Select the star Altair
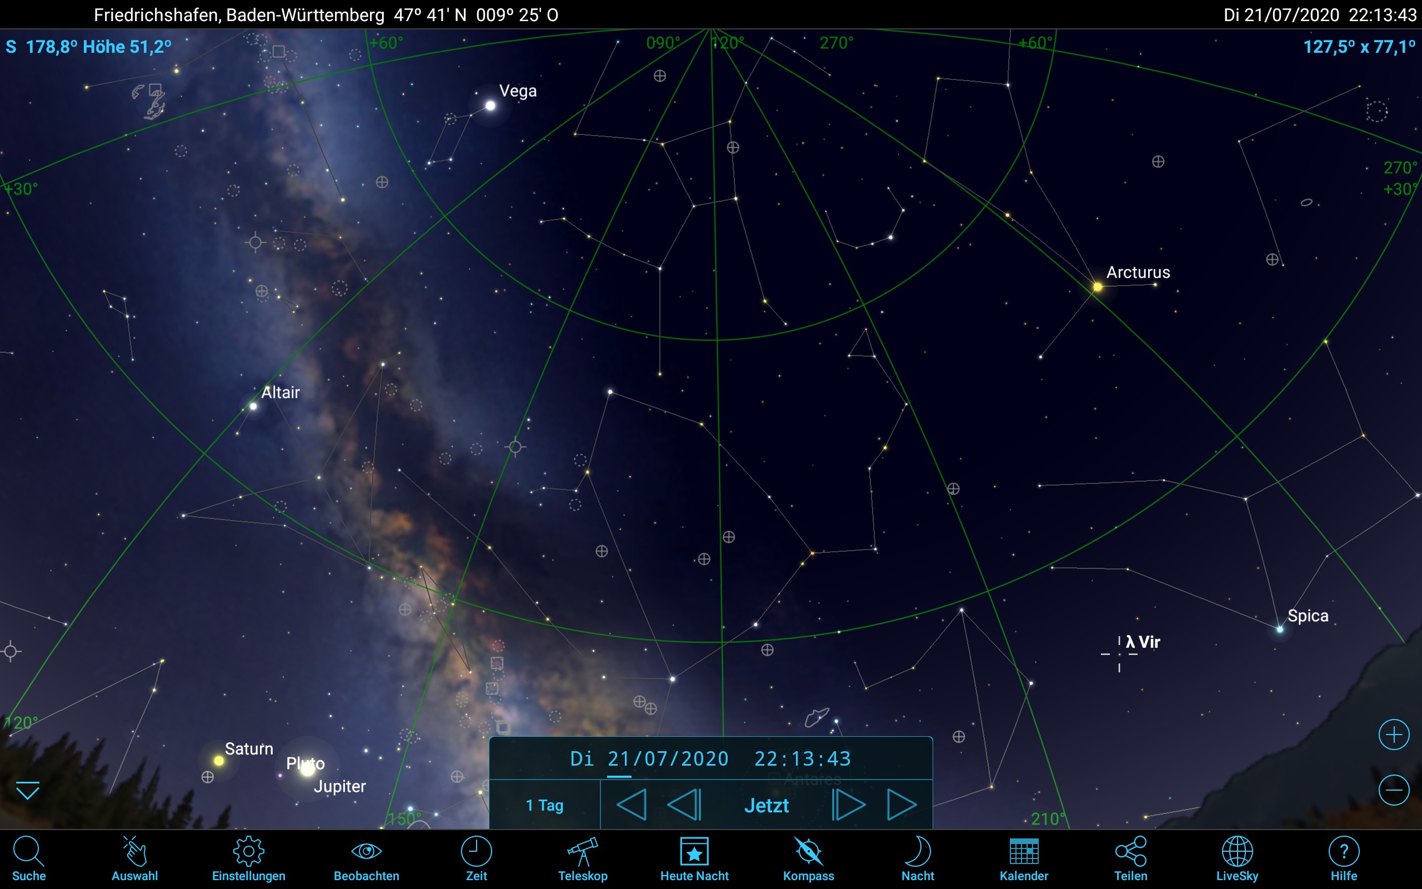 [253, 406]
